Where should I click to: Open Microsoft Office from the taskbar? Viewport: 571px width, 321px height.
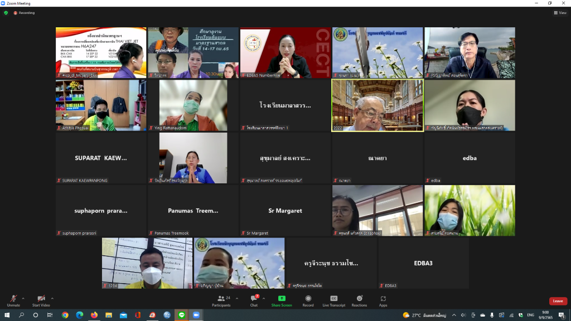(138, 315)
